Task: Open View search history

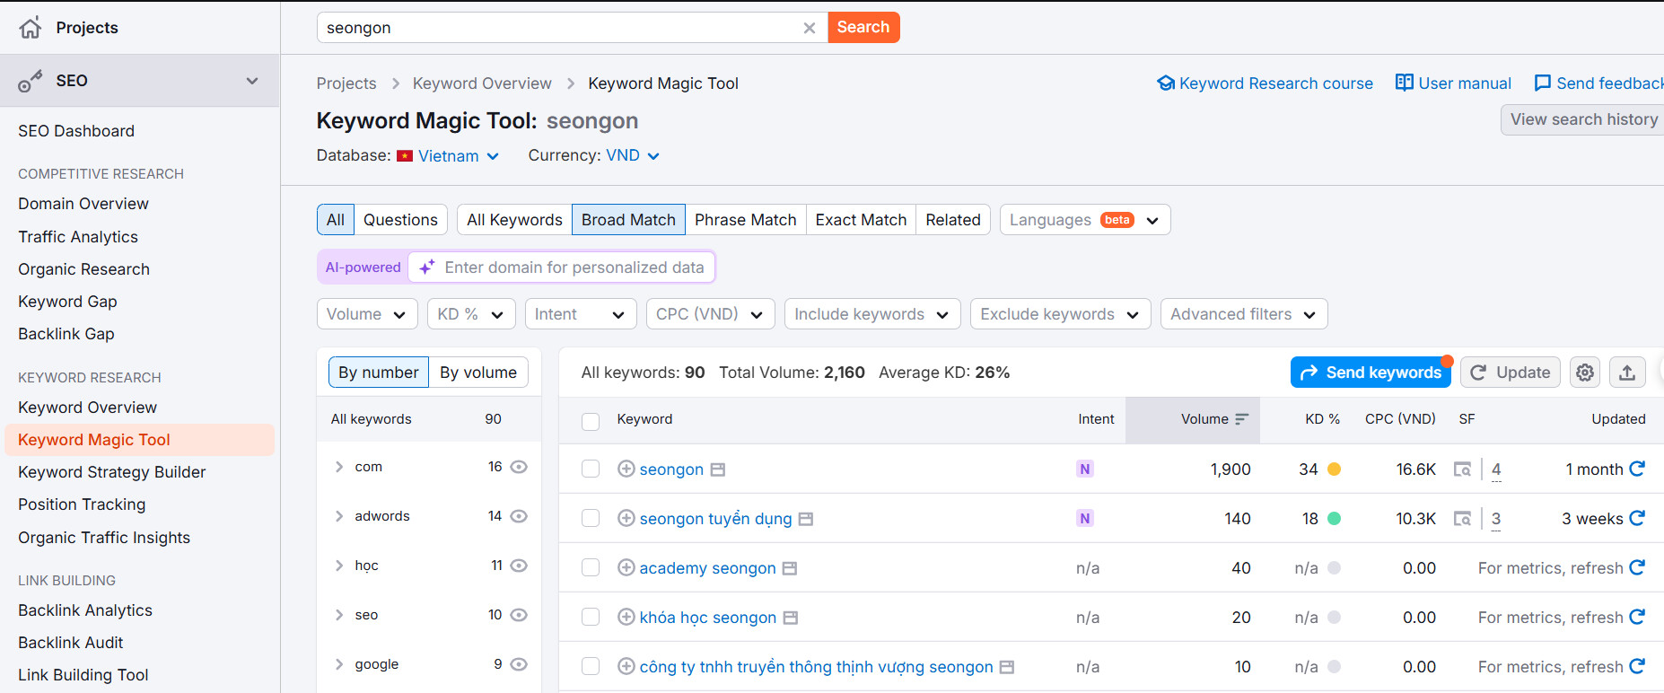Action: coord(1583,119)
